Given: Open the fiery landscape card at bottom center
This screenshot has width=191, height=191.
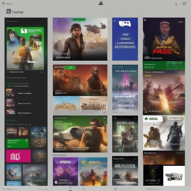Looking at the screenshot, I should point(93,172).
